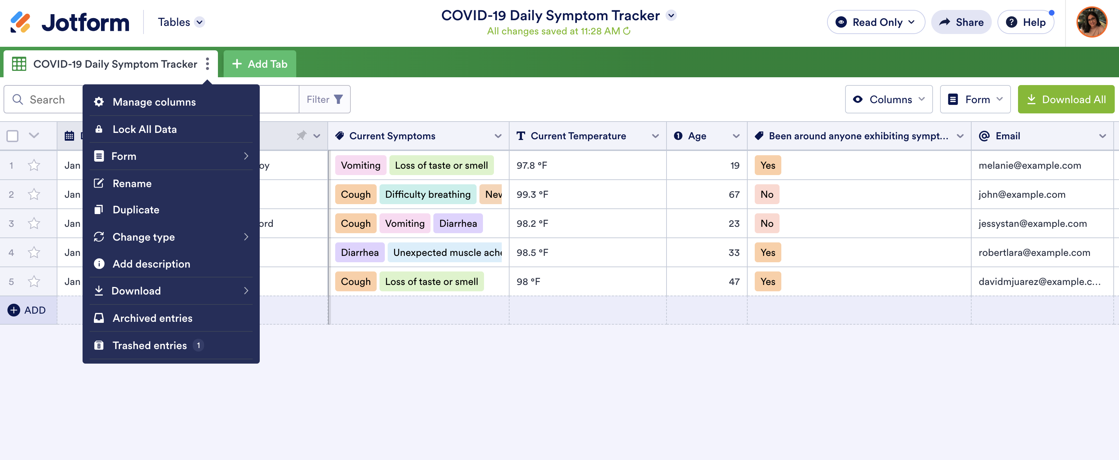
Task: Choose Trashed entries from the menu
Action: [150, 345]
